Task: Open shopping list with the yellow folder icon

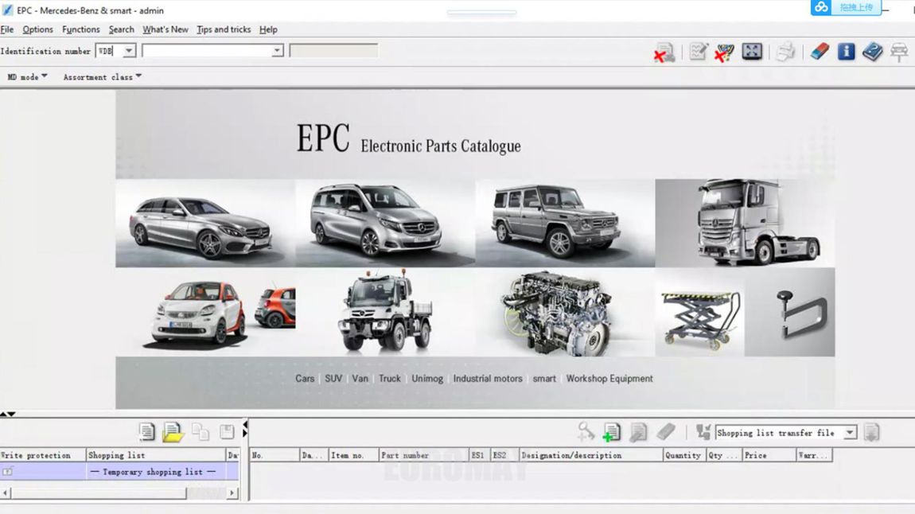Action: pos(173,432)
